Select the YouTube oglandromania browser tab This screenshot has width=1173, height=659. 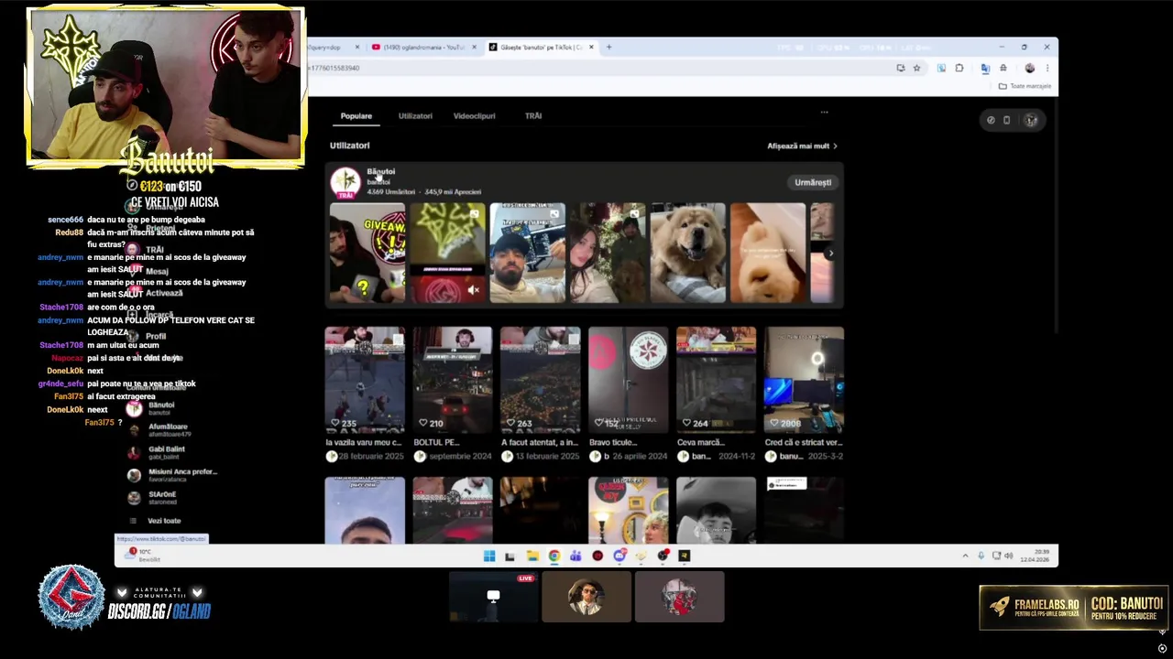pyautogui.click(x=423, y=48)
